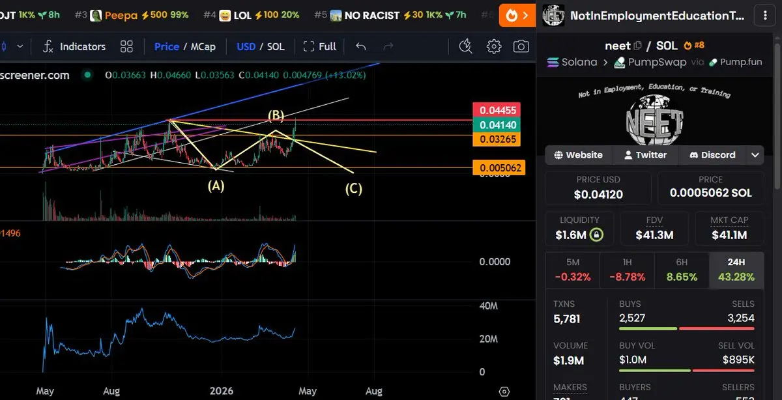The width and height of the screenshot is (782, 400).
Task: Copy the neet token address
Action: [637, 46]
